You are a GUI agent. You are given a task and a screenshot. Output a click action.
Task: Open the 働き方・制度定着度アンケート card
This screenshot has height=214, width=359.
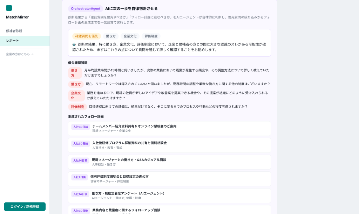[x=169, y=196]
